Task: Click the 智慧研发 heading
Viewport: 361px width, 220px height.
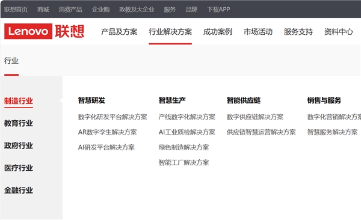Action: coord(91,100)
